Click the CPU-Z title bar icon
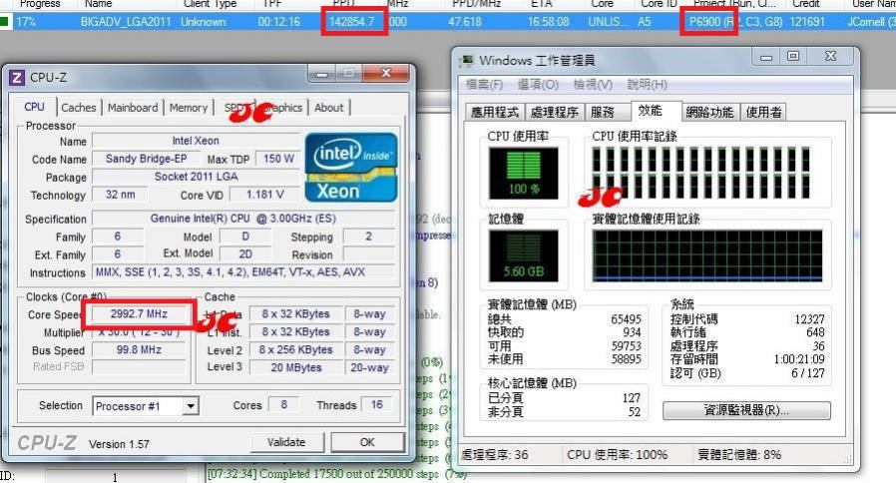896x483 pixels. 17,77
